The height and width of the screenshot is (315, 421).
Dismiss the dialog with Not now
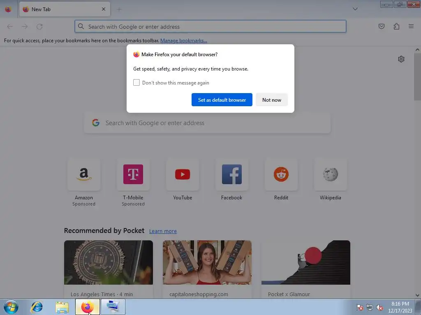[272, 100]
